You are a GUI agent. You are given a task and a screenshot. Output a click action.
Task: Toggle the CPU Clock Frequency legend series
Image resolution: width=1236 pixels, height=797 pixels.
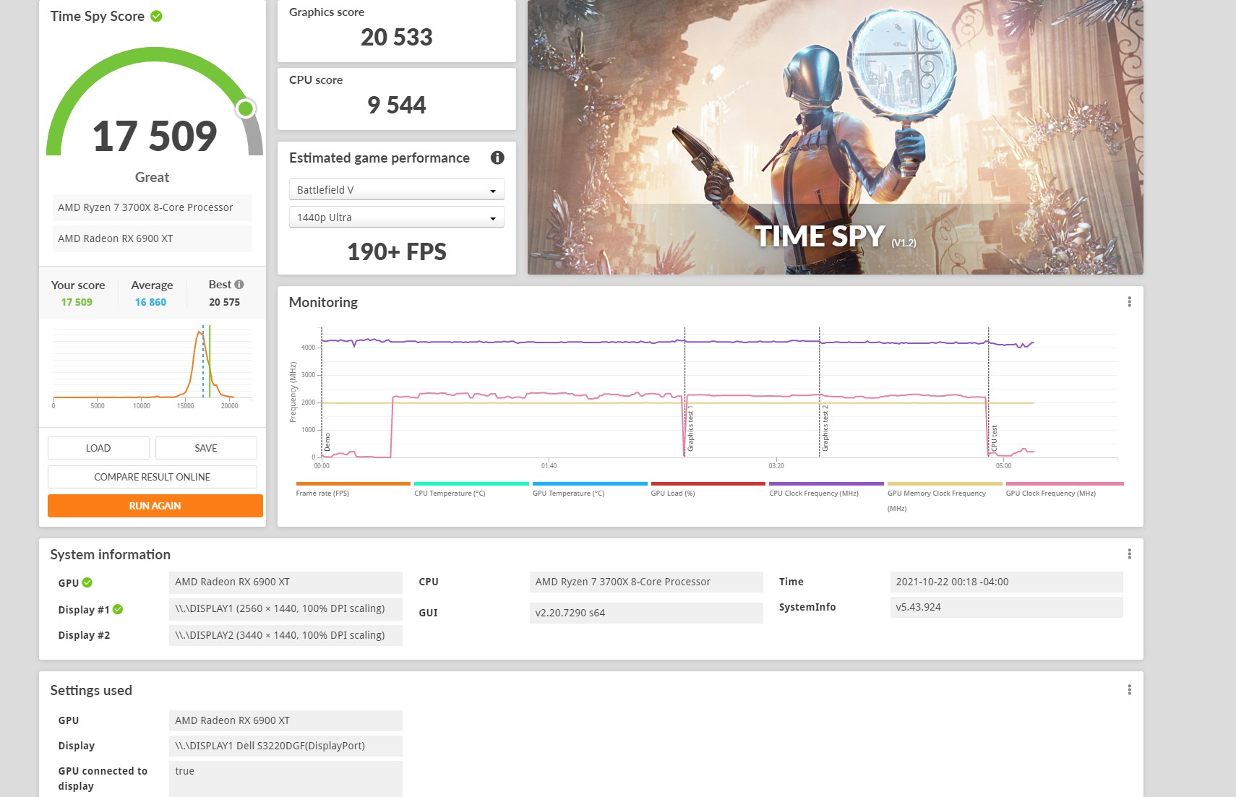click(x=813, y=493)
